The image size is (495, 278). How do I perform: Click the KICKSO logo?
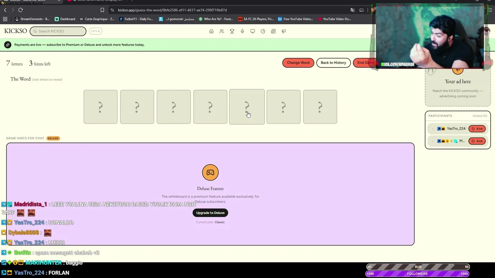click(16, 31)
